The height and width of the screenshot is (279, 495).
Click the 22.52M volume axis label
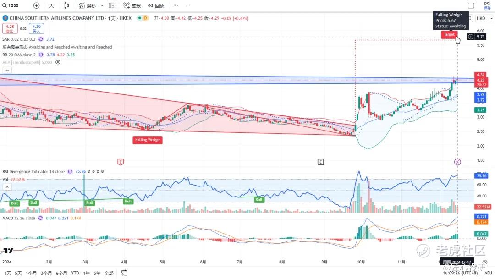click(x=483, y=207)
